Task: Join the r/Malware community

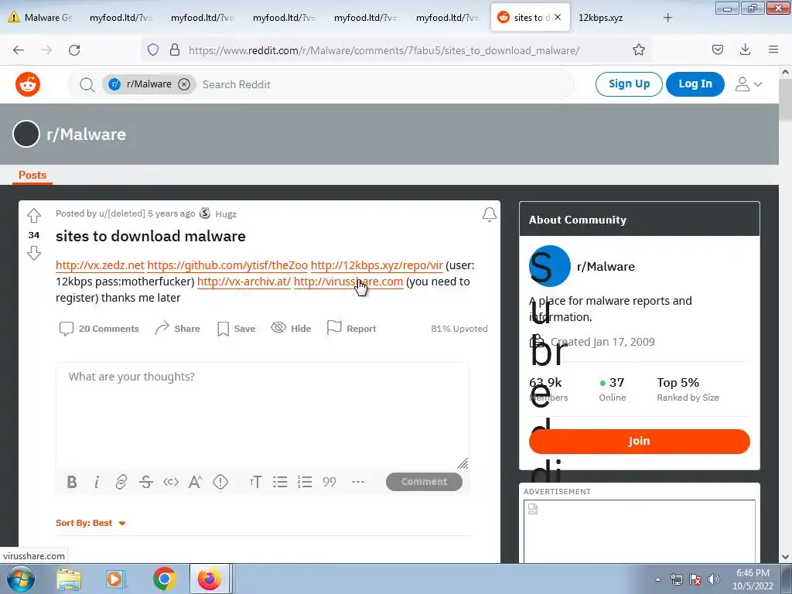Action: pos(639,441)
